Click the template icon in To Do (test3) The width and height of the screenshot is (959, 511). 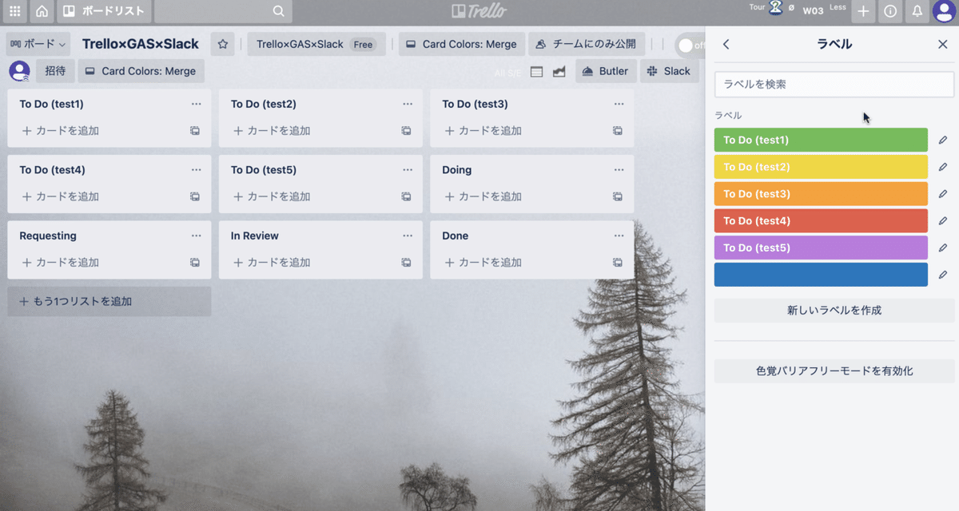tap(618, 131)
